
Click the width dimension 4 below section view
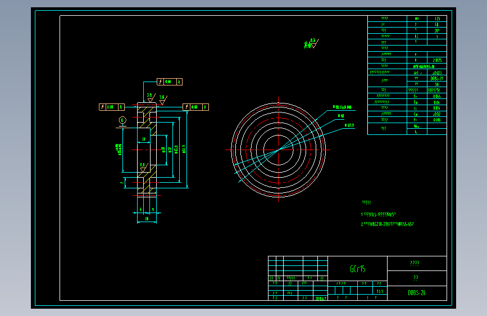tap(140, 210)
